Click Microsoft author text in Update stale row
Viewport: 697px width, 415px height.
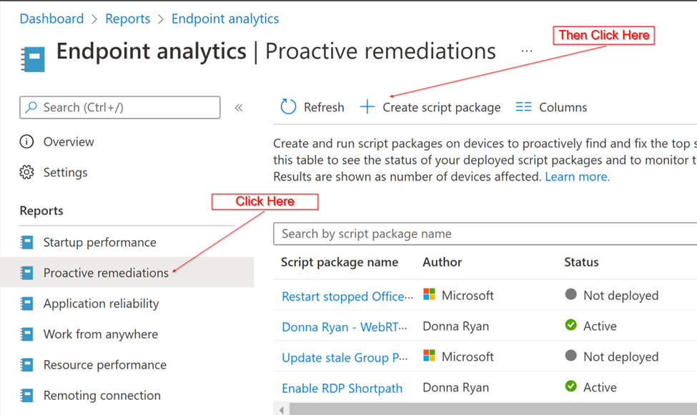click(468, 357)
